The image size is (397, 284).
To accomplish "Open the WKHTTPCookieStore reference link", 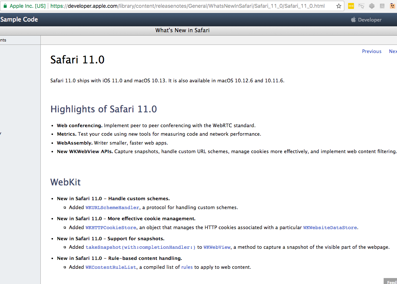I will click(110, 228).
